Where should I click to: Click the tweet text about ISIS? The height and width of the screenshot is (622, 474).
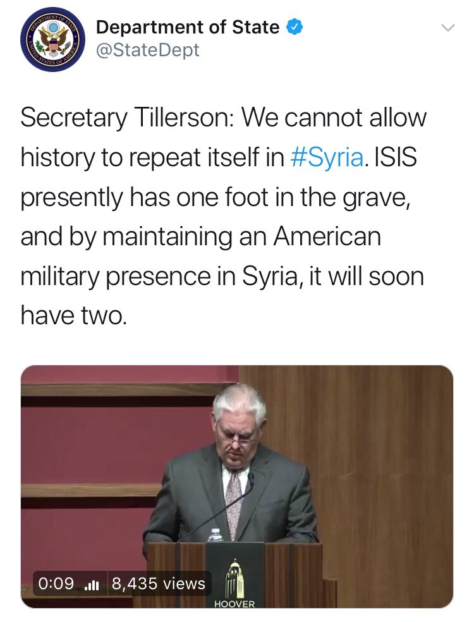(x=222, y=217)
